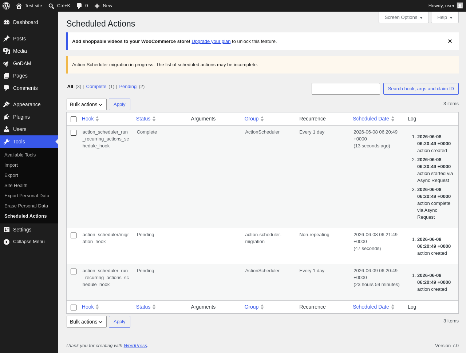The height and width of the screenshot is (353, 466).
Task: Click the bottom Apply button
Action: [119, 322]
